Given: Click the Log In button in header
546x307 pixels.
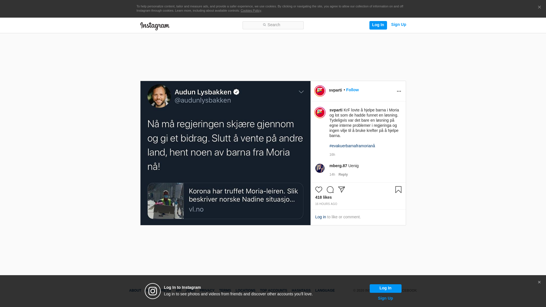Looking at the screenshot, I should click(378, 25).
